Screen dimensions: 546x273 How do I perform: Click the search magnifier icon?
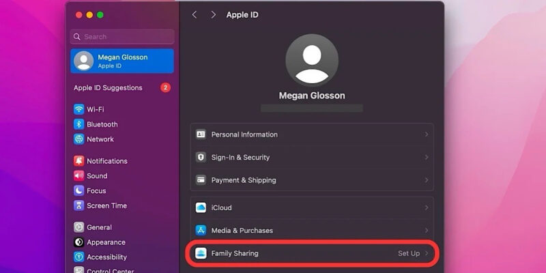tap(77, 37)
